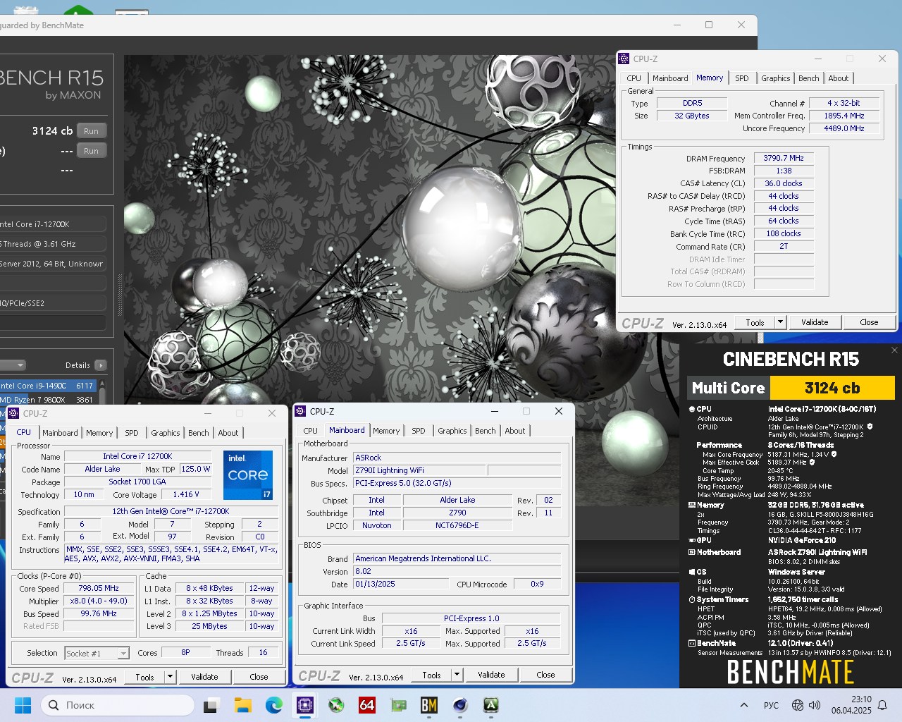Minimize the Mainboard CPU-Z window
902x722 pixels.
(x=494, y=411)
